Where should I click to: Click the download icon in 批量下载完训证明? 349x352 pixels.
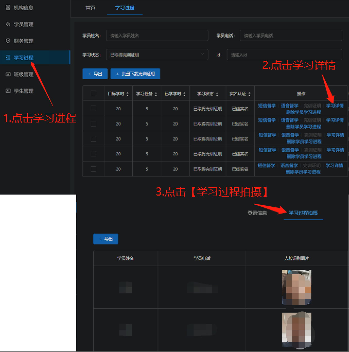click(x=117, y=74)
